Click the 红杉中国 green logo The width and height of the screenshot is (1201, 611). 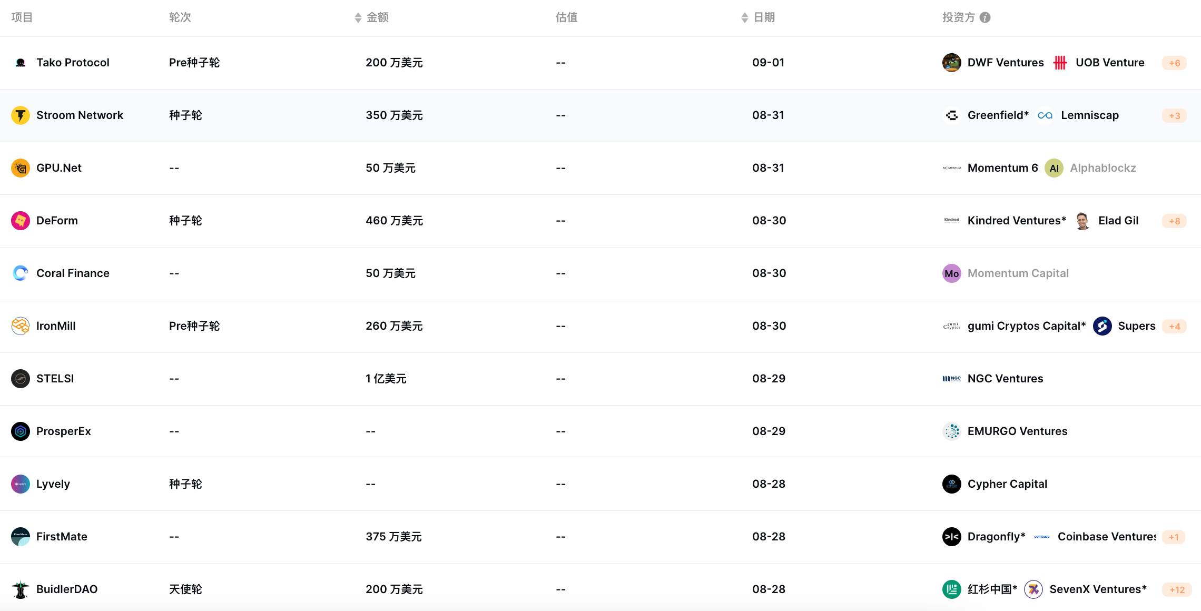tap(952, 589)
